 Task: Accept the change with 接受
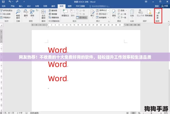[x=114, y=14]
